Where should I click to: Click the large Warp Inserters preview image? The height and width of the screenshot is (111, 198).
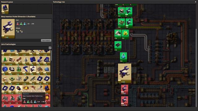coord(8,29)
